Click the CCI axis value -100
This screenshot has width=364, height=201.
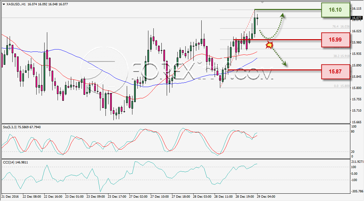pyautogui.click(x=355, y=180)
